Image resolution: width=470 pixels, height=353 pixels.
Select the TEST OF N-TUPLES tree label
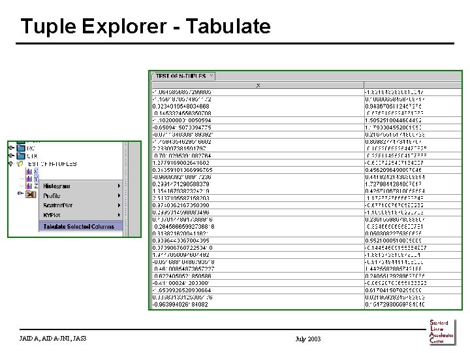(x=52, y=164)
